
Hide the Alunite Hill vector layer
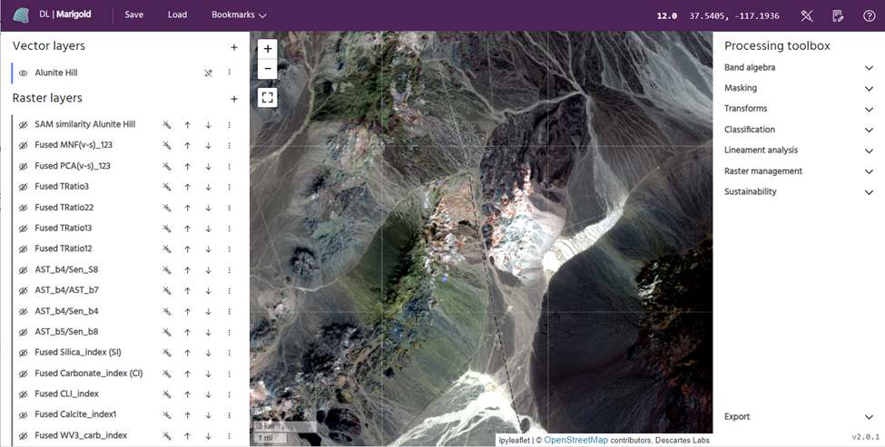click(23, 73)
